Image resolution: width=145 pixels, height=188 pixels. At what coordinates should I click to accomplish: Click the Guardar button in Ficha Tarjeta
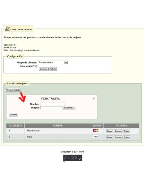coord(13,115)
